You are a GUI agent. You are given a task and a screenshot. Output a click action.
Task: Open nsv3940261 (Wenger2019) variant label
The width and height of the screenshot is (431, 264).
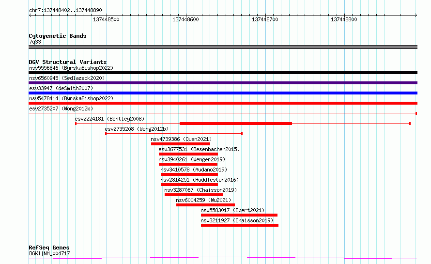192,159
